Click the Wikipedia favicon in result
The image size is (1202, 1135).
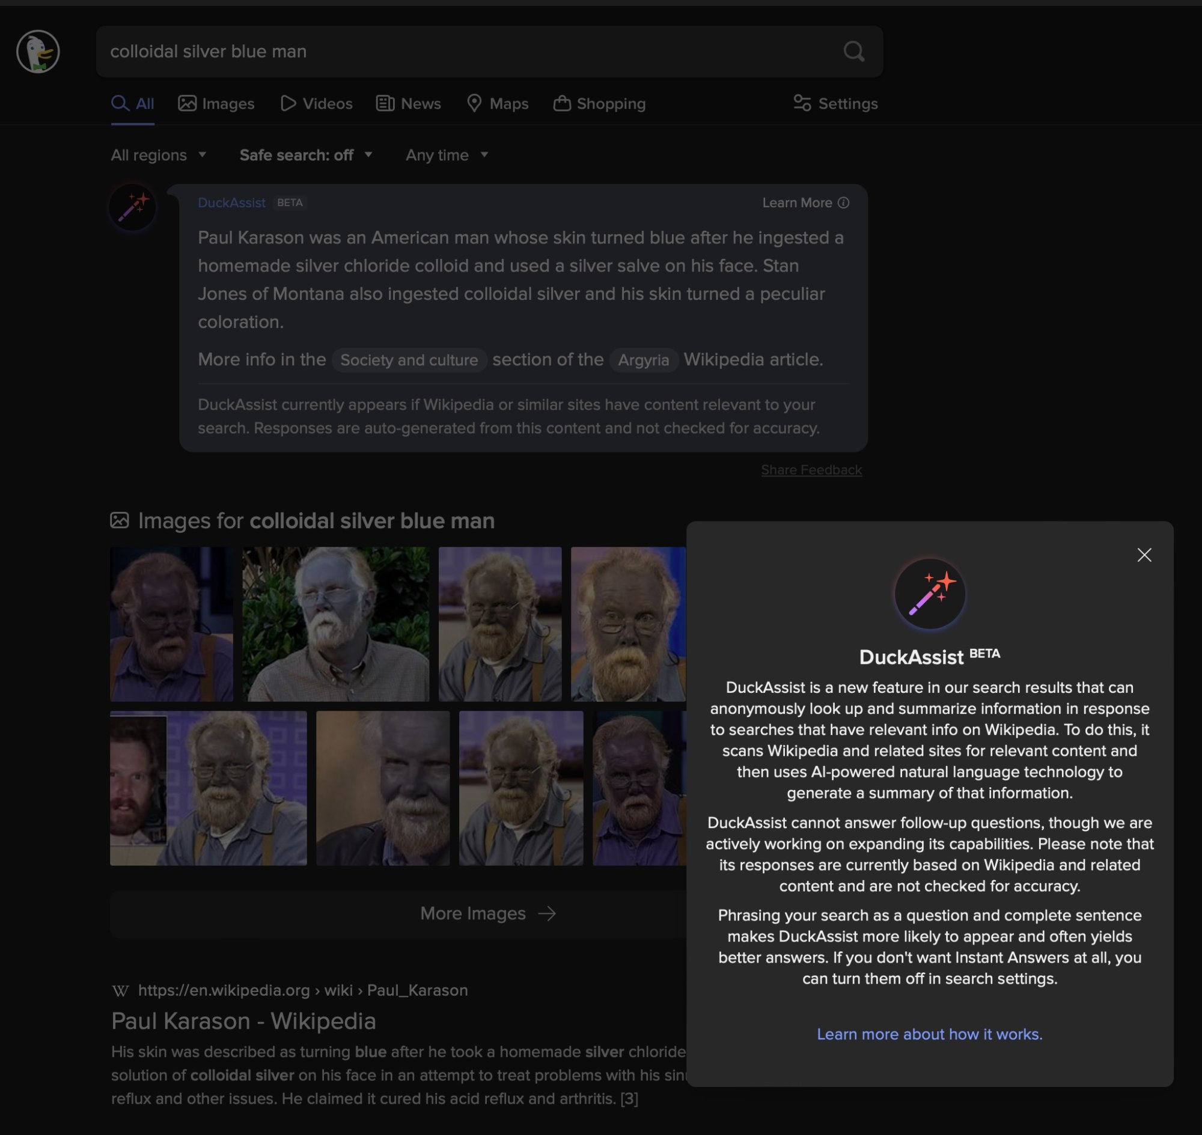click(120, 990)
